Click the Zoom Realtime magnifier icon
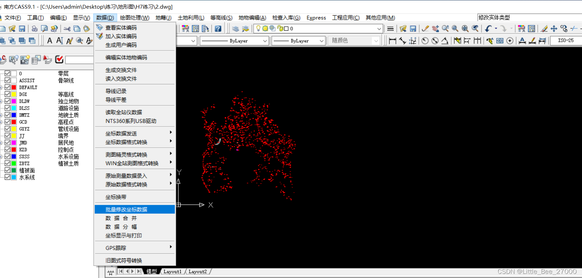The width and height of the screenshot is (582, 278). point(445,29)
